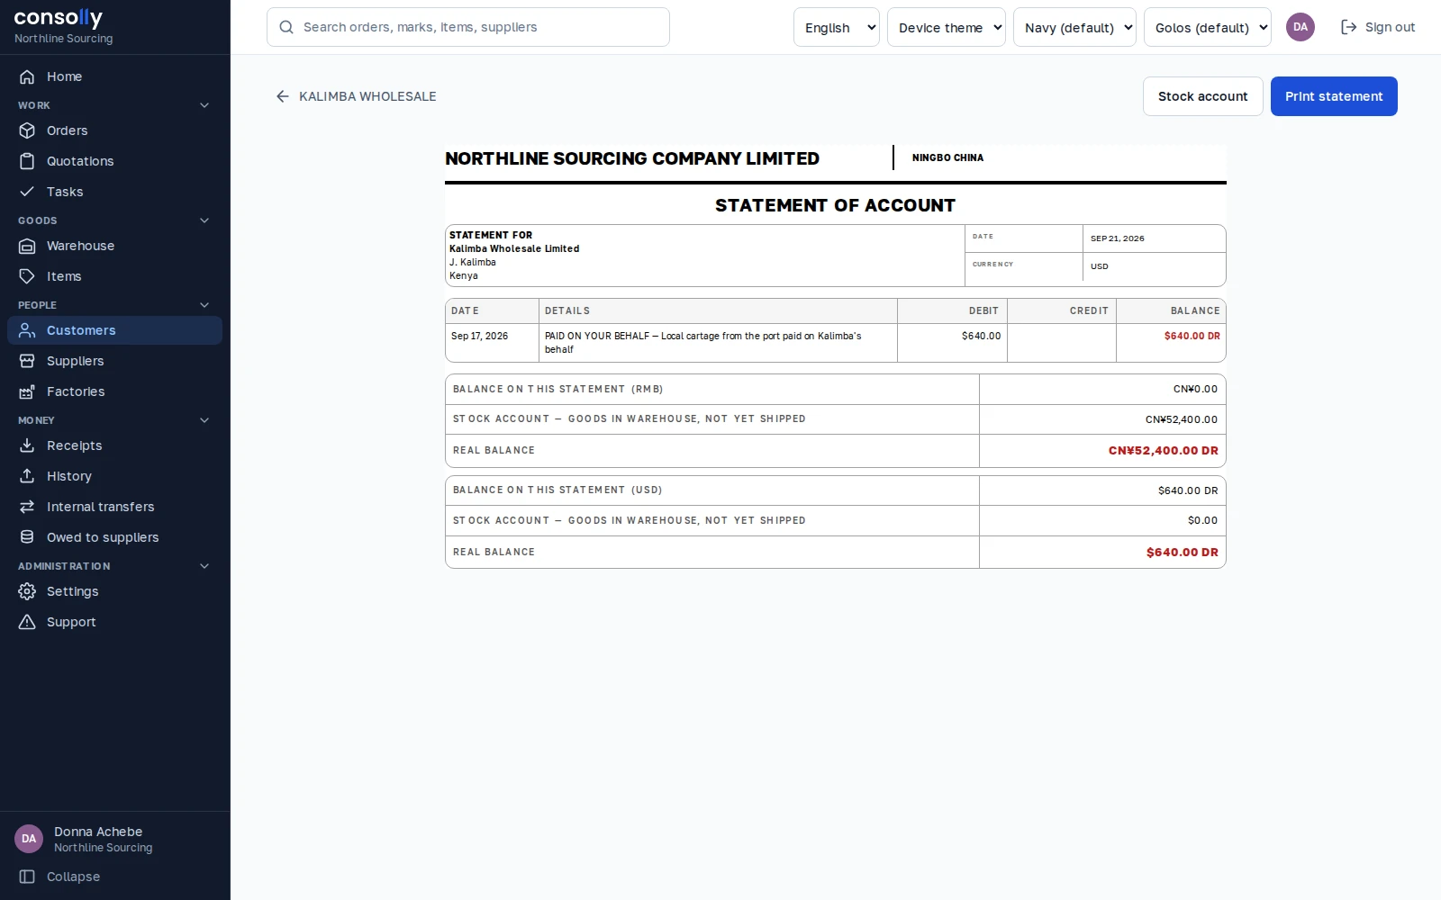Screen dimensions: 1441x900
Task: Open Internal transfers page
Action: (114, 507)
